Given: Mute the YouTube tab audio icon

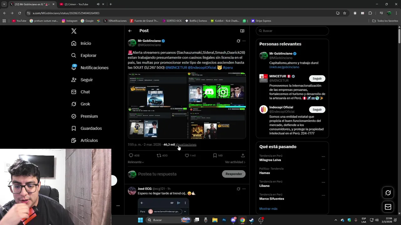Looking at the screenshot, I should (98, 4).
